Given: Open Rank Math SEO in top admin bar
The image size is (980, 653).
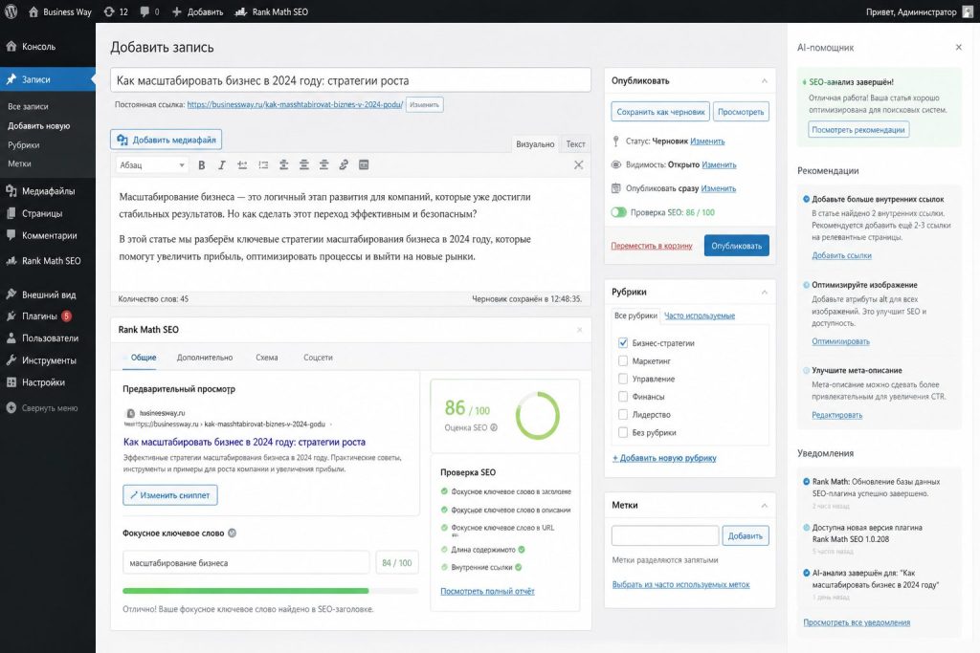Looking at the screenshot, I should [272, 11].
